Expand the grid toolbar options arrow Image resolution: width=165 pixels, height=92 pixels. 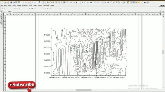click(122, 3)
